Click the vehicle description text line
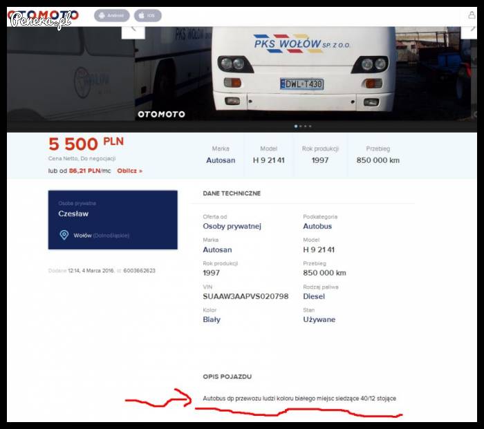This screenshot has width=484, height=429. click(x=299, y=399)
